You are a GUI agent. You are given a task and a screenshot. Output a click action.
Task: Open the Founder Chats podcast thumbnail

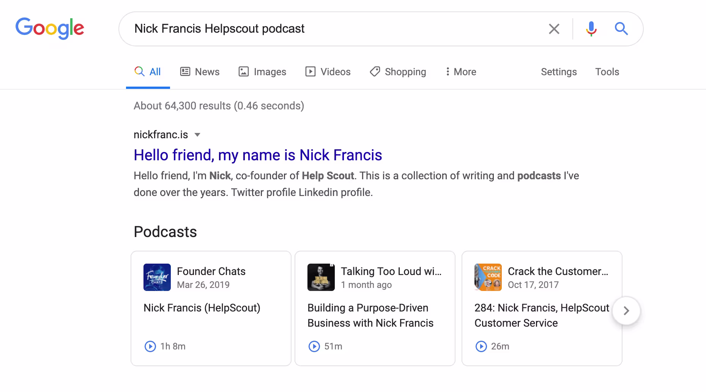coord(157,277)
